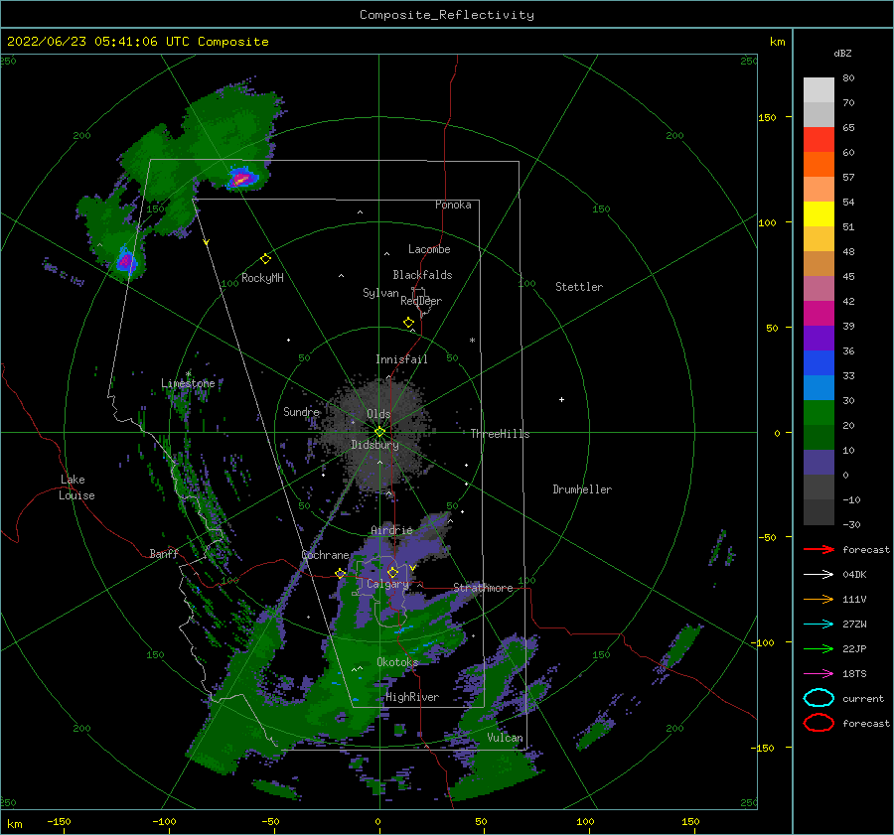
Task: Click the 150 tick on right km axis
Action: [768, 117]
